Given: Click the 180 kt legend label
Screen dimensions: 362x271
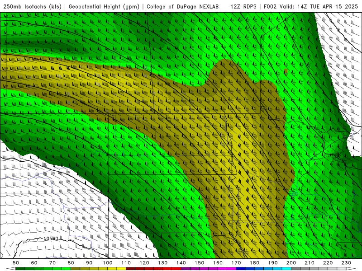Looking at the screenshot, I should point(254,263).
